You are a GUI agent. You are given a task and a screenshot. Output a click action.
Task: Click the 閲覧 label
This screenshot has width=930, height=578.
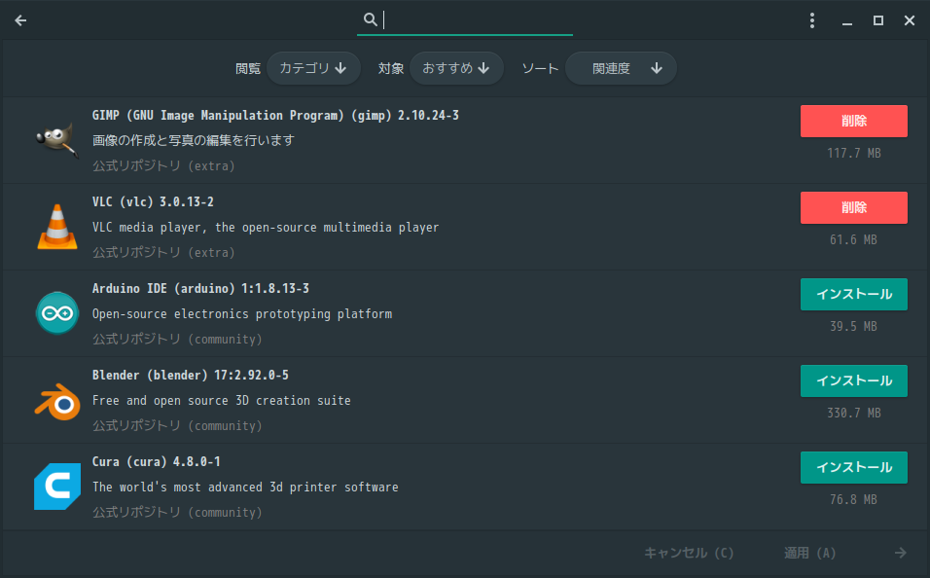(x=248, y=69)
